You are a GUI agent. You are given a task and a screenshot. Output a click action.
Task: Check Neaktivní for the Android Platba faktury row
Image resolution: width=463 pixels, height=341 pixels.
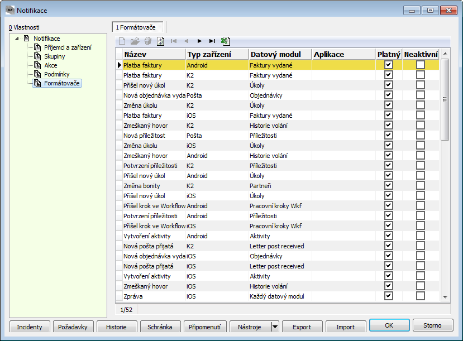point(420,65)
